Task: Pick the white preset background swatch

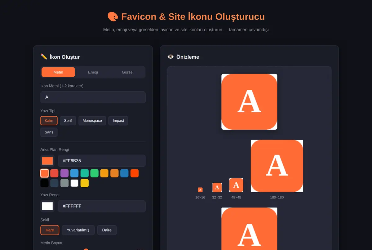Action: click(74, 183)
